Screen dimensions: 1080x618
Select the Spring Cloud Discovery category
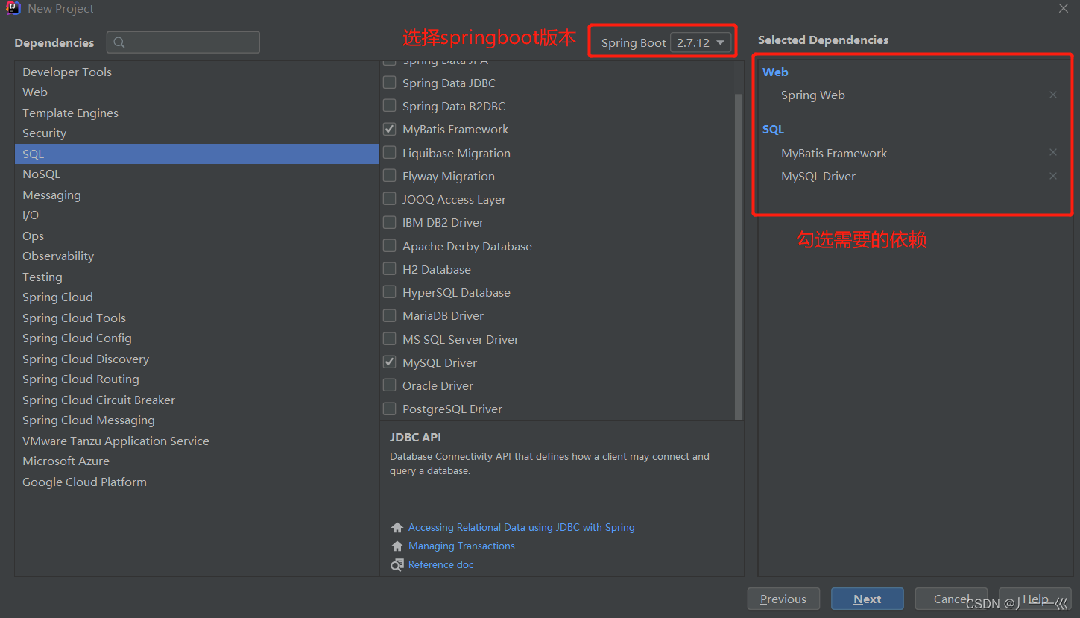tap(197, 359)
